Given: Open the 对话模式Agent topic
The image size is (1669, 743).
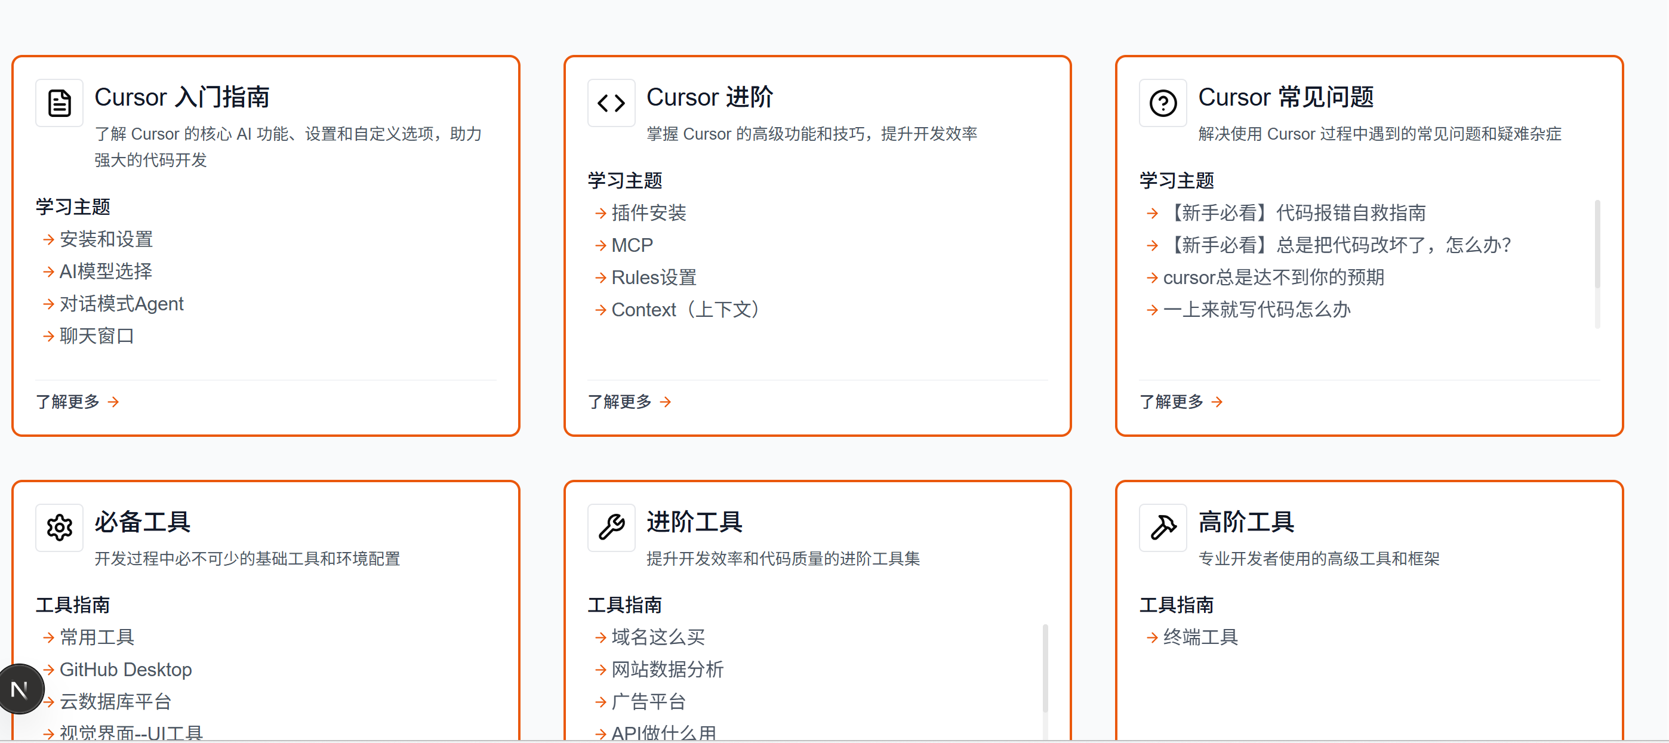Looking at the screenshot, I should [122, 304].
